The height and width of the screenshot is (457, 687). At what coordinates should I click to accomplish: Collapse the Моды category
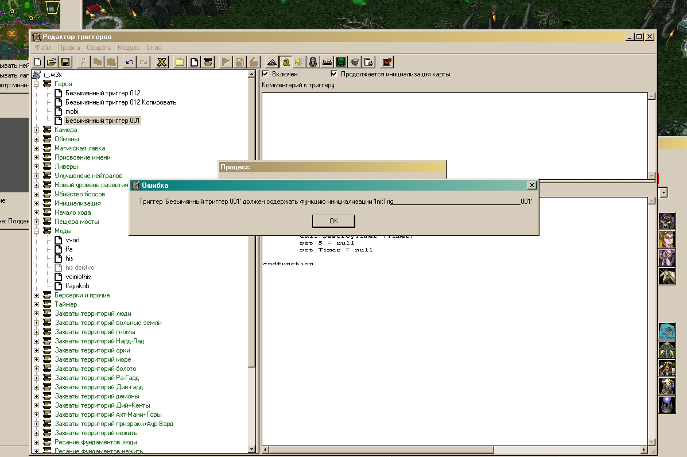tap(37, 231)
